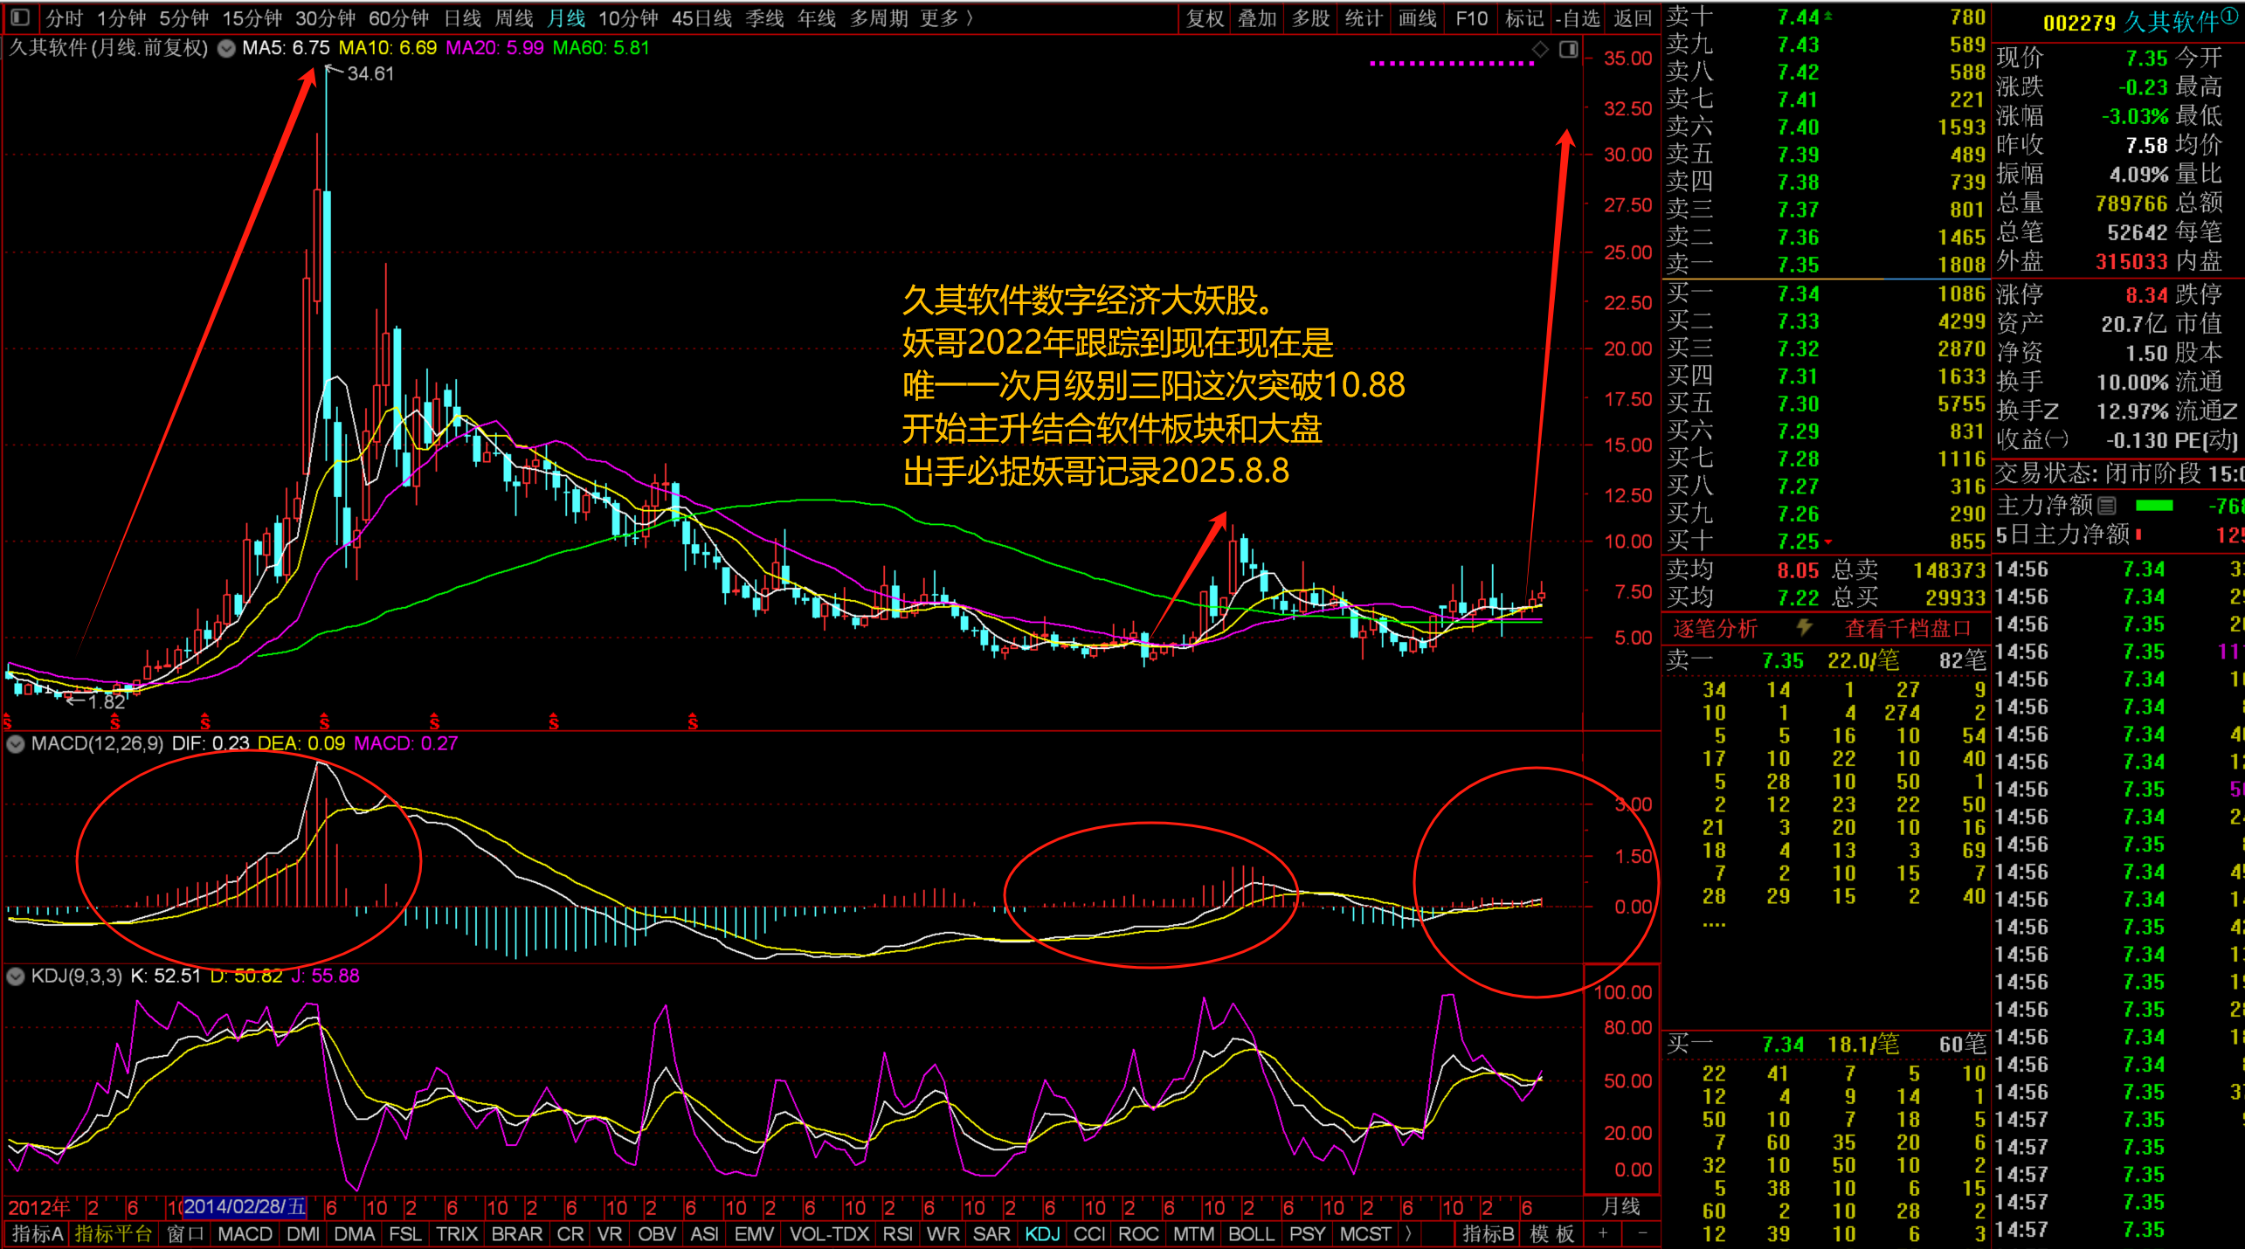
Task: Open 多周期 multi-period view
Action: (x=879, y=17)
